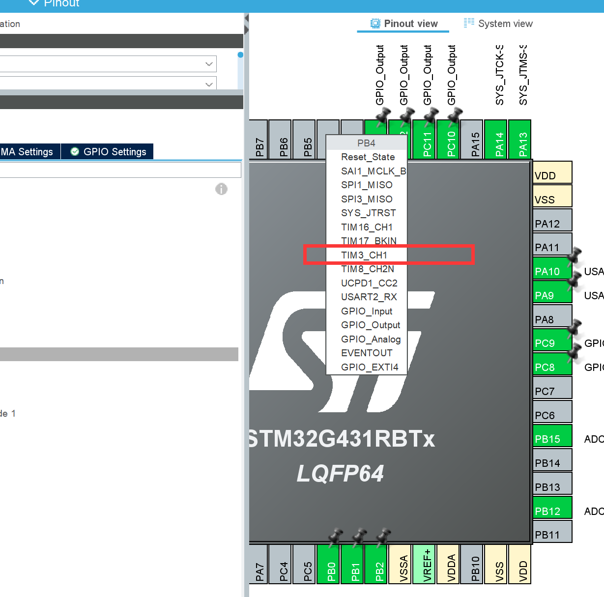Select USART2_RX function for PB4

click(369, 297)
